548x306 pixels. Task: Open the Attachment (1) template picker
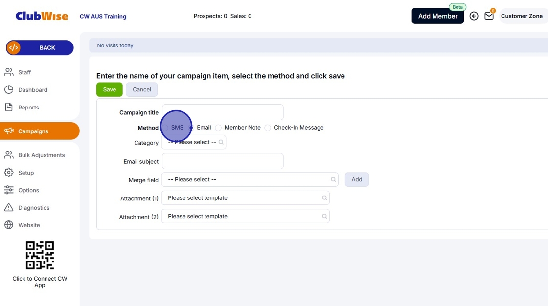tap(246, 197)
